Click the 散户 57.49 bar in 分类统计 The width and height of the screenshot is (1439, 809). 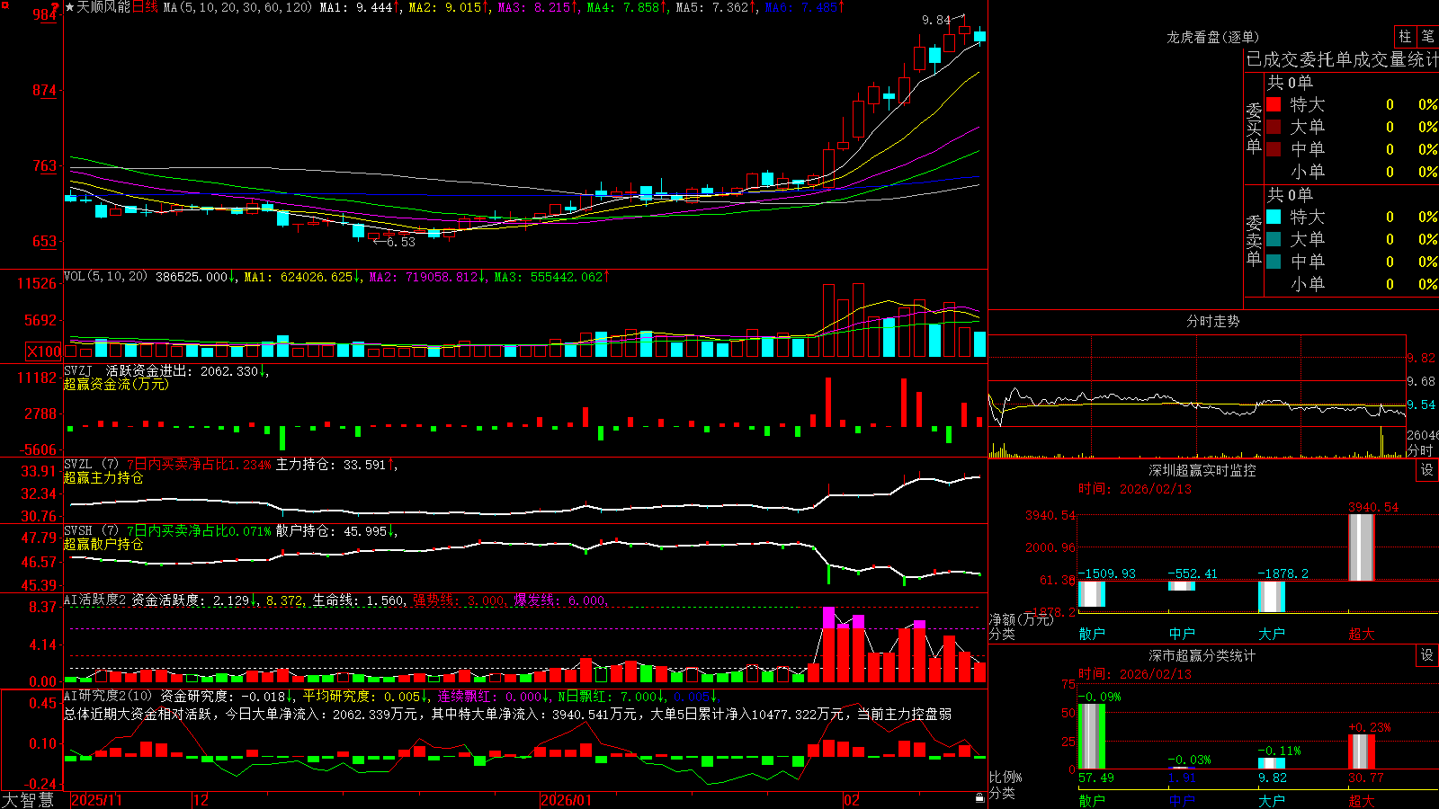point(1092,736)
